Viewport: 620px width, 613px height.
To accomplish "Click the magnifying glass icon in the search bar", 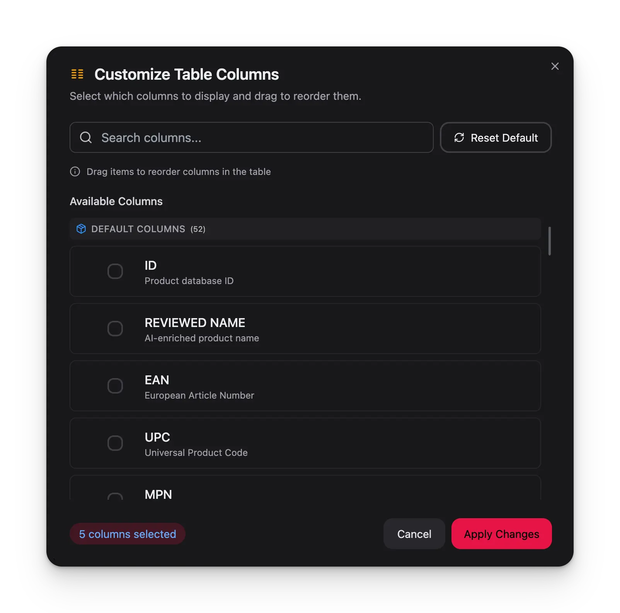I will [85, 137].
